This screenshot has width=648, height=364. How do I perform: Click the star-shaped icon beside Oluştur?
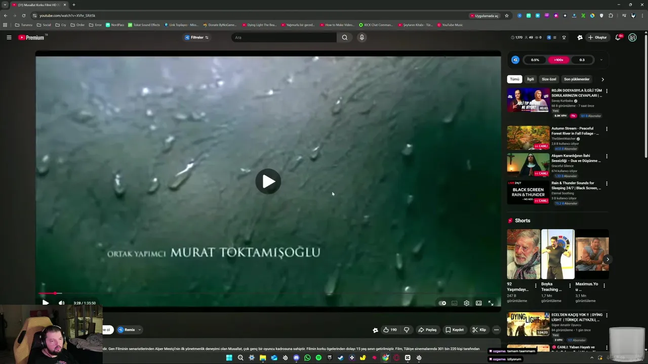(x=580, y=37)
